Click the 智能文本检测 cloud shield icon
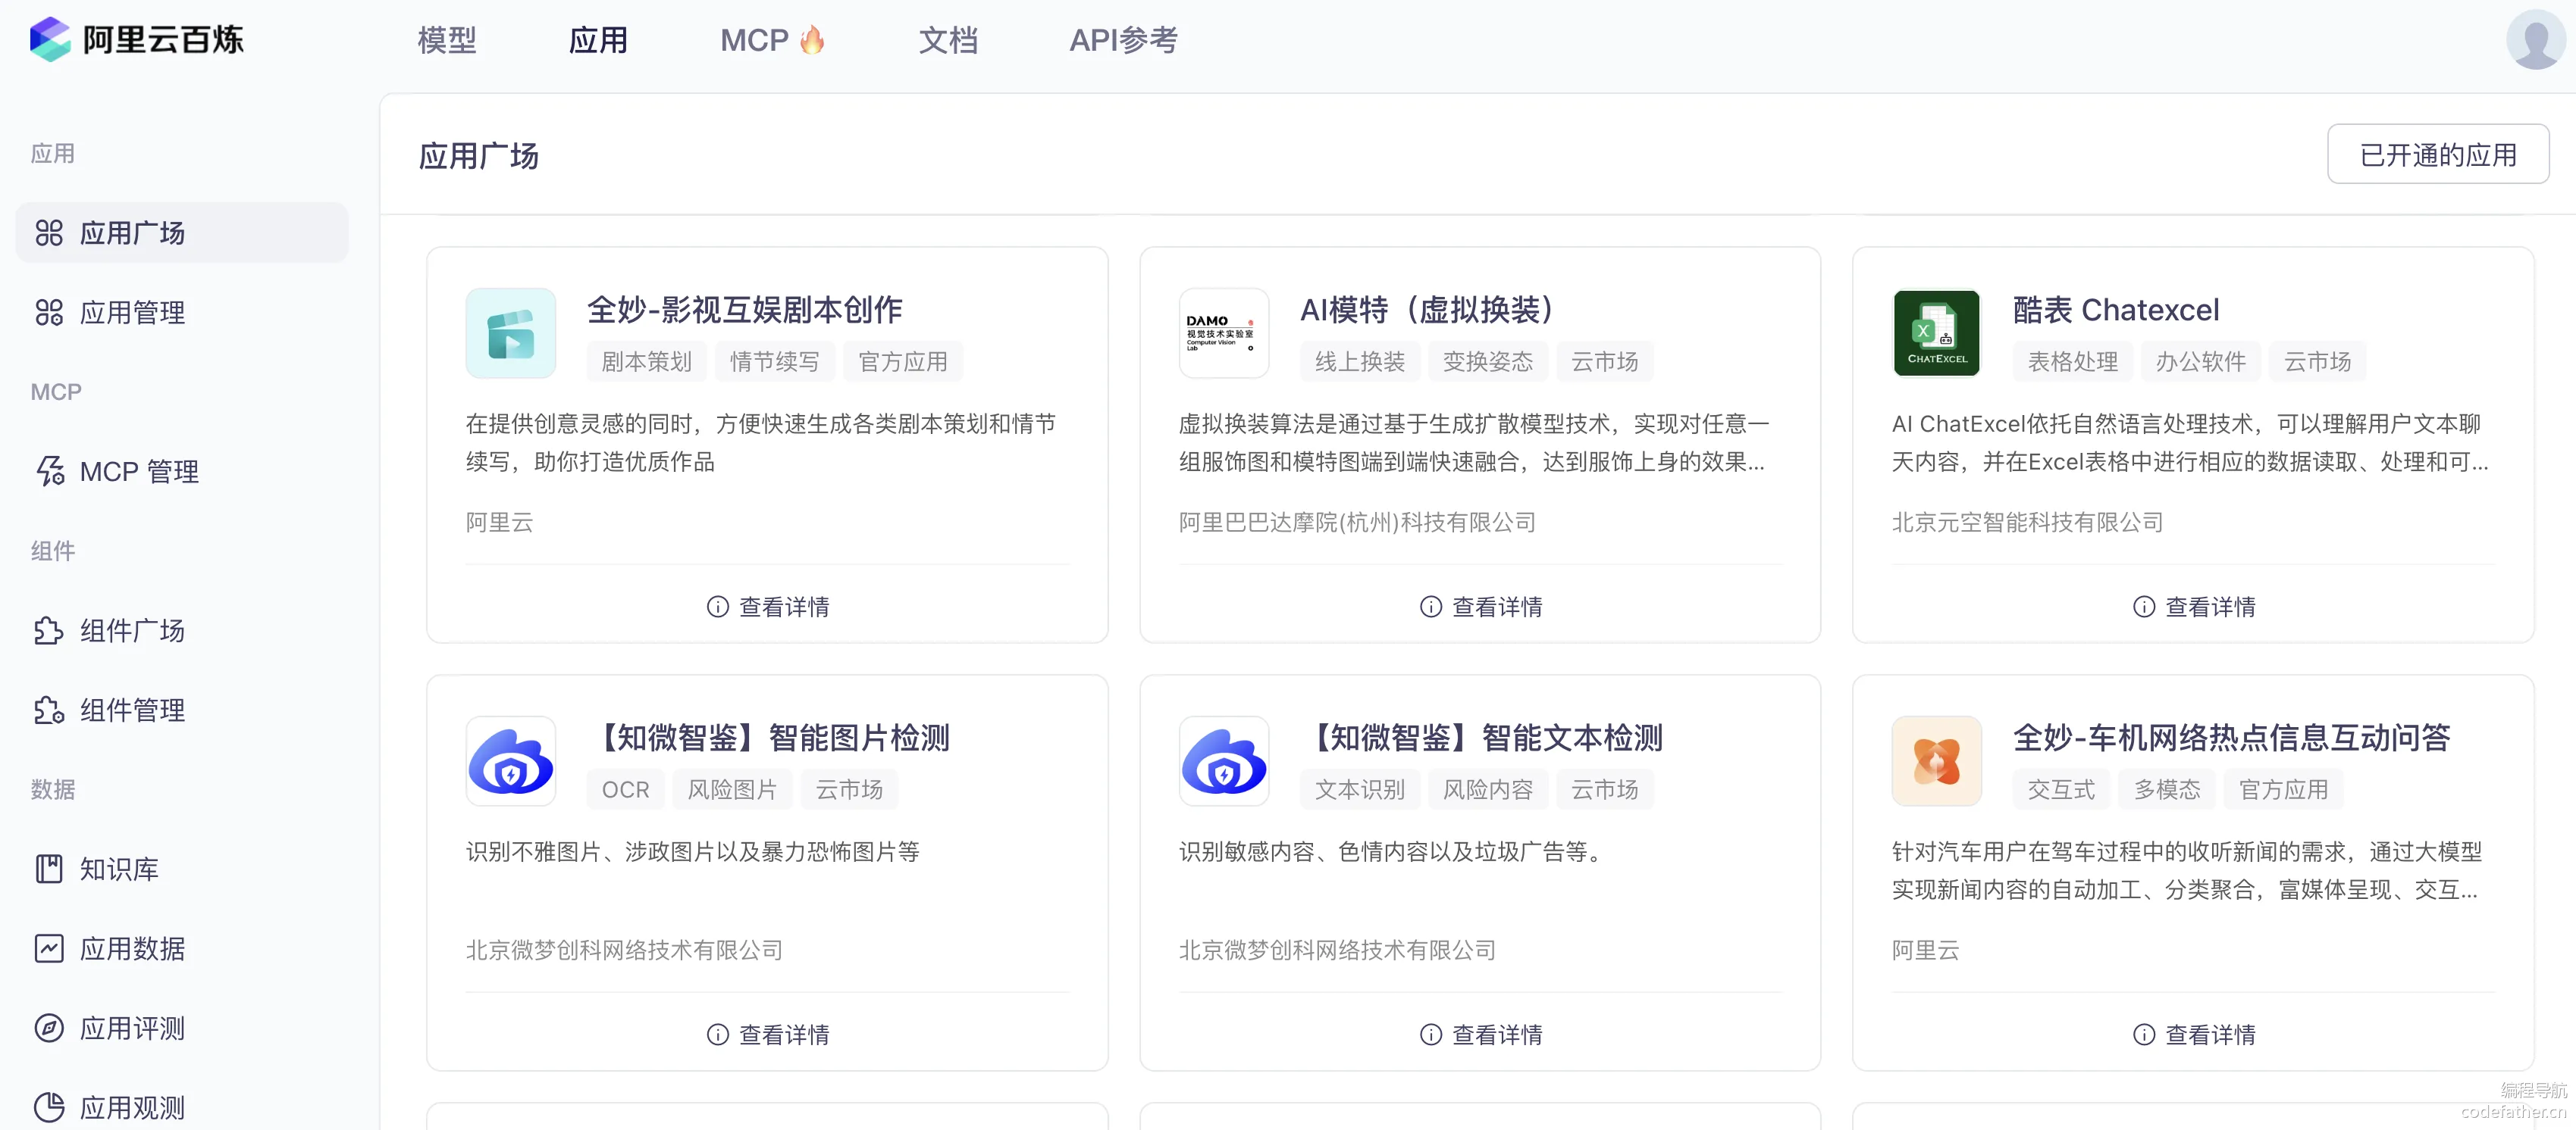This screenshot has width=2576, height=1130. (1224, 761)
